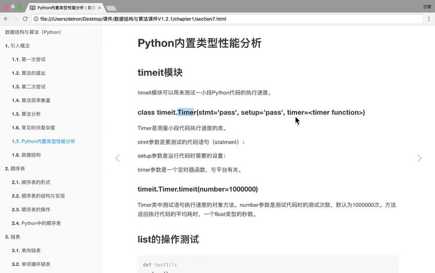Open section 1.2. 算法的提出

(28, 73)
